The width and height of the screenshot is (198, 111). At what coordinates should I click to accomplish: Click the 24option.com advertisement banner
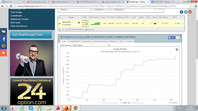pyautogui.click(x=32, y=92)
